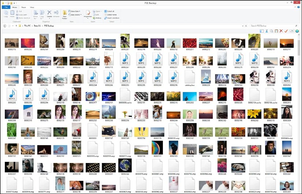The height and width of the screenshot is (194, 302).
Task: Collapse the ribbon with the chevron
Action: pos(295,7)
